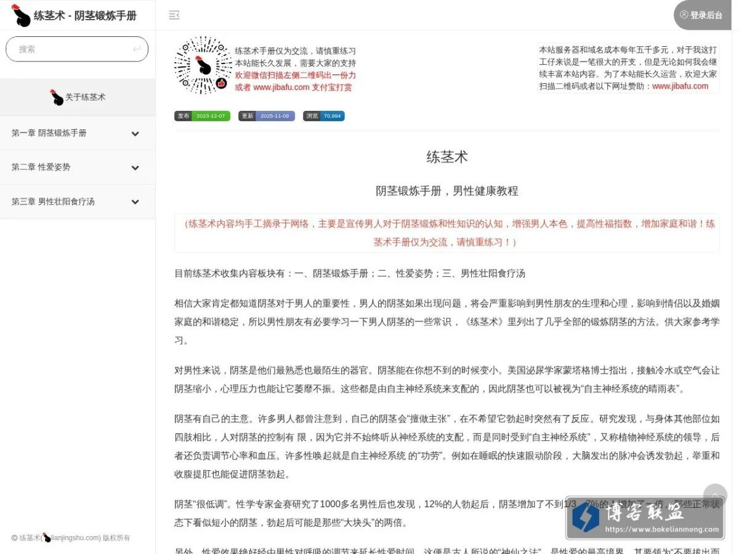Click the line starting 目前练茎术收集内容板块有
This screenshot has width=739, height=554.
350,273
